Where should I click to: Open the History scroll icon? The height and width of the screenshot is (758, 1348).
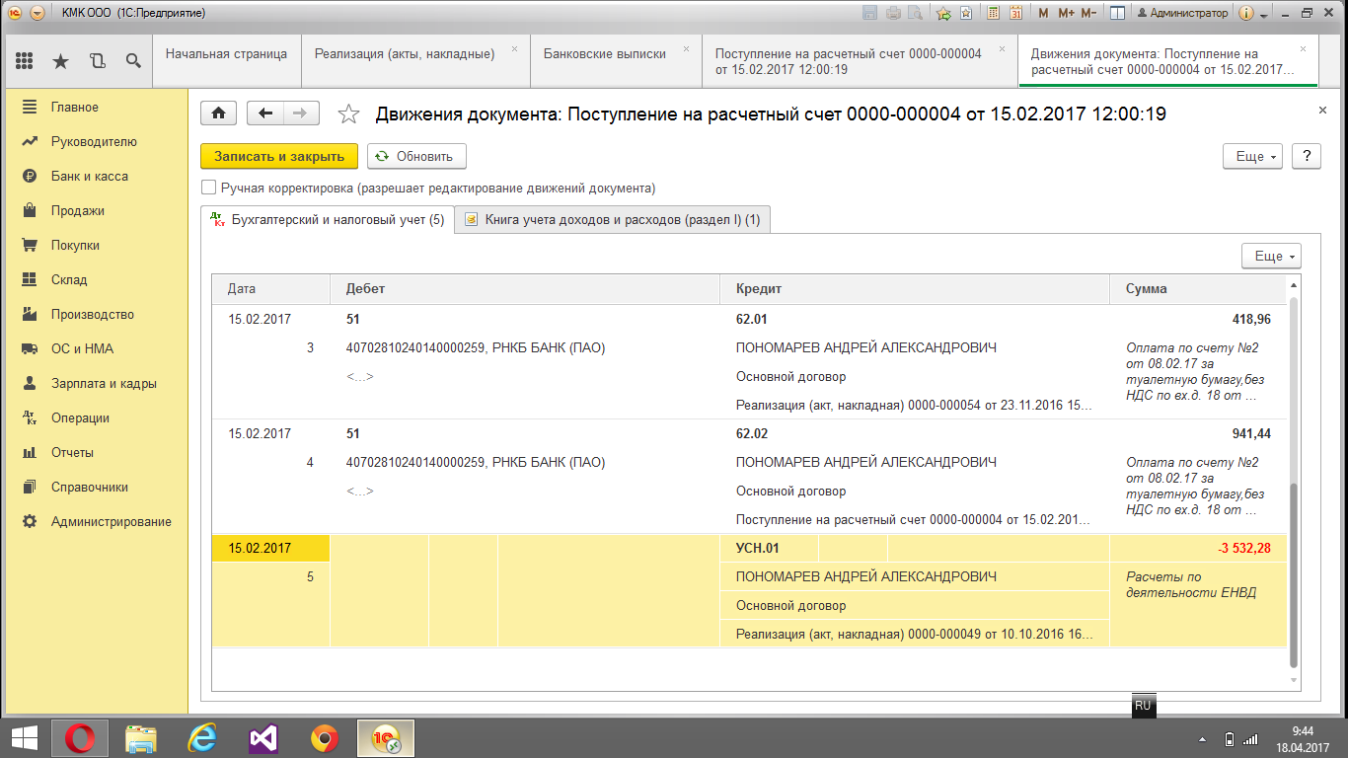click(x=97, y=61)
